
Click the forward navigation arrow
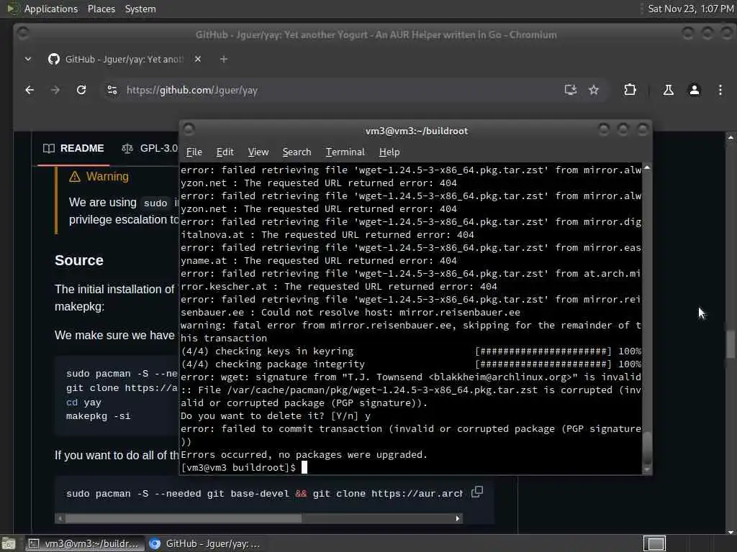[55, 90]
